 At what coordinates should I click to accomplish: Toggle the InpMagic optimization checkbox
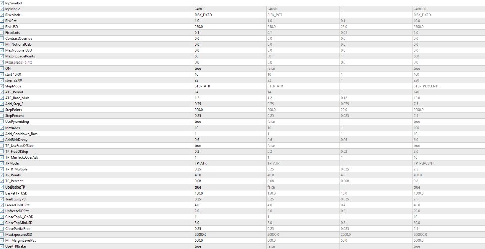click(x=2, y=9)
